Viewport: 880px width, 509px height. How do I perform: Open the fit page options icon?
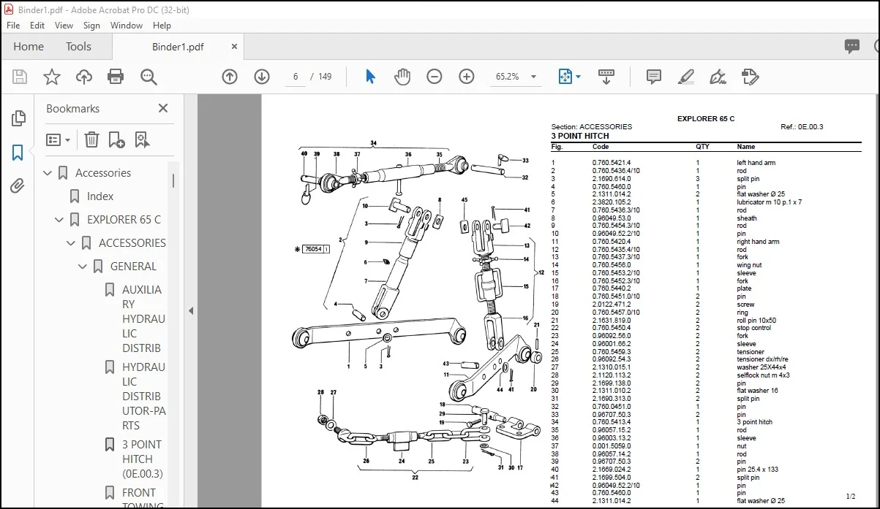pyautogui.click(x=569, y=77)
